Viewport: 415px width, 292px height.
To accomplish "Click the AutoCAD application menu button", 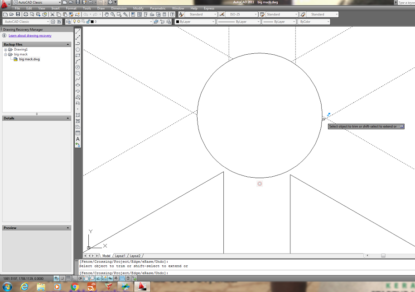I will [x=5, y=4].
